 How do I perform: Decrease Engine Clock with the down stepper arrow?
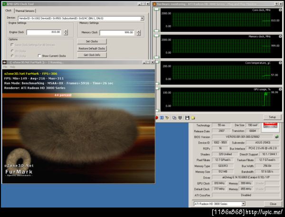(66, 34)
